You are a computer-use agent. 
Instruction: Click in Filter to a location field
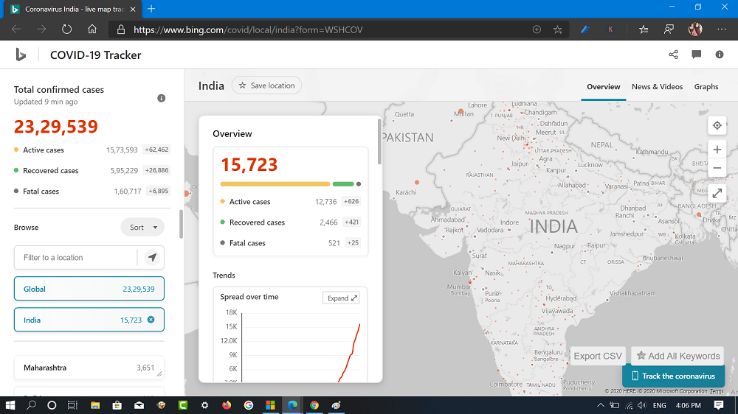click(76, 258)
